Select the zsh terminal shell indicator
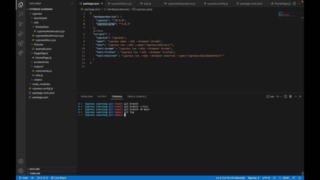 [x=270, y=96]
